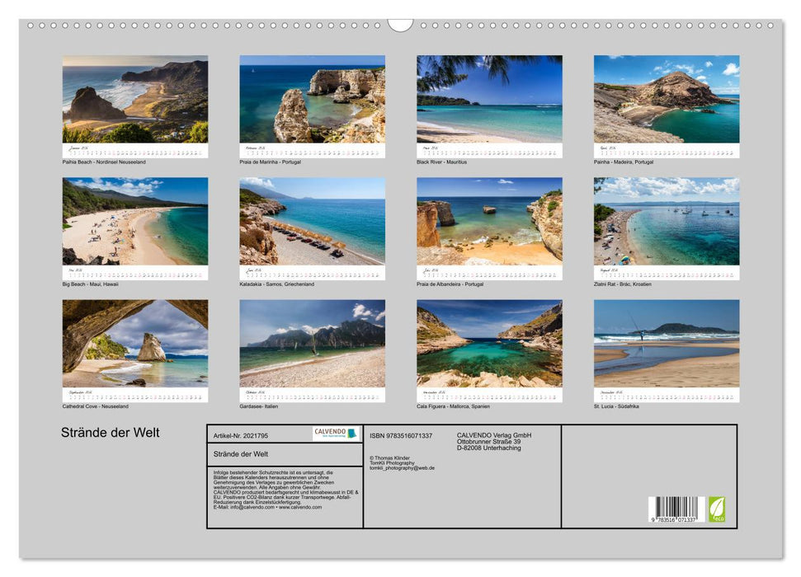Select the St. Lucia Südafrika photo
The image size is (801, 577).
pyautogui.click(x=667, y=344)
